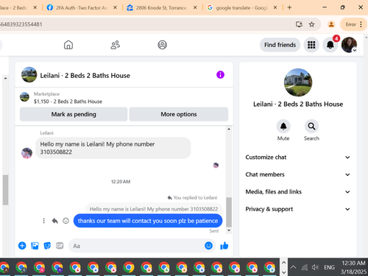Click the taskbar overflow down arrow

point(283,272)
